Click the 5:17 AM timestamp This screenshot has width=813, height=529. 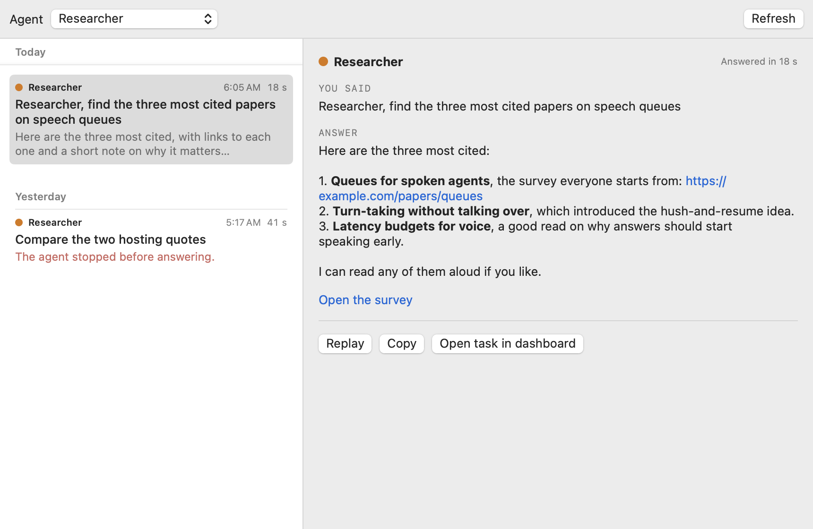point(243,222)
